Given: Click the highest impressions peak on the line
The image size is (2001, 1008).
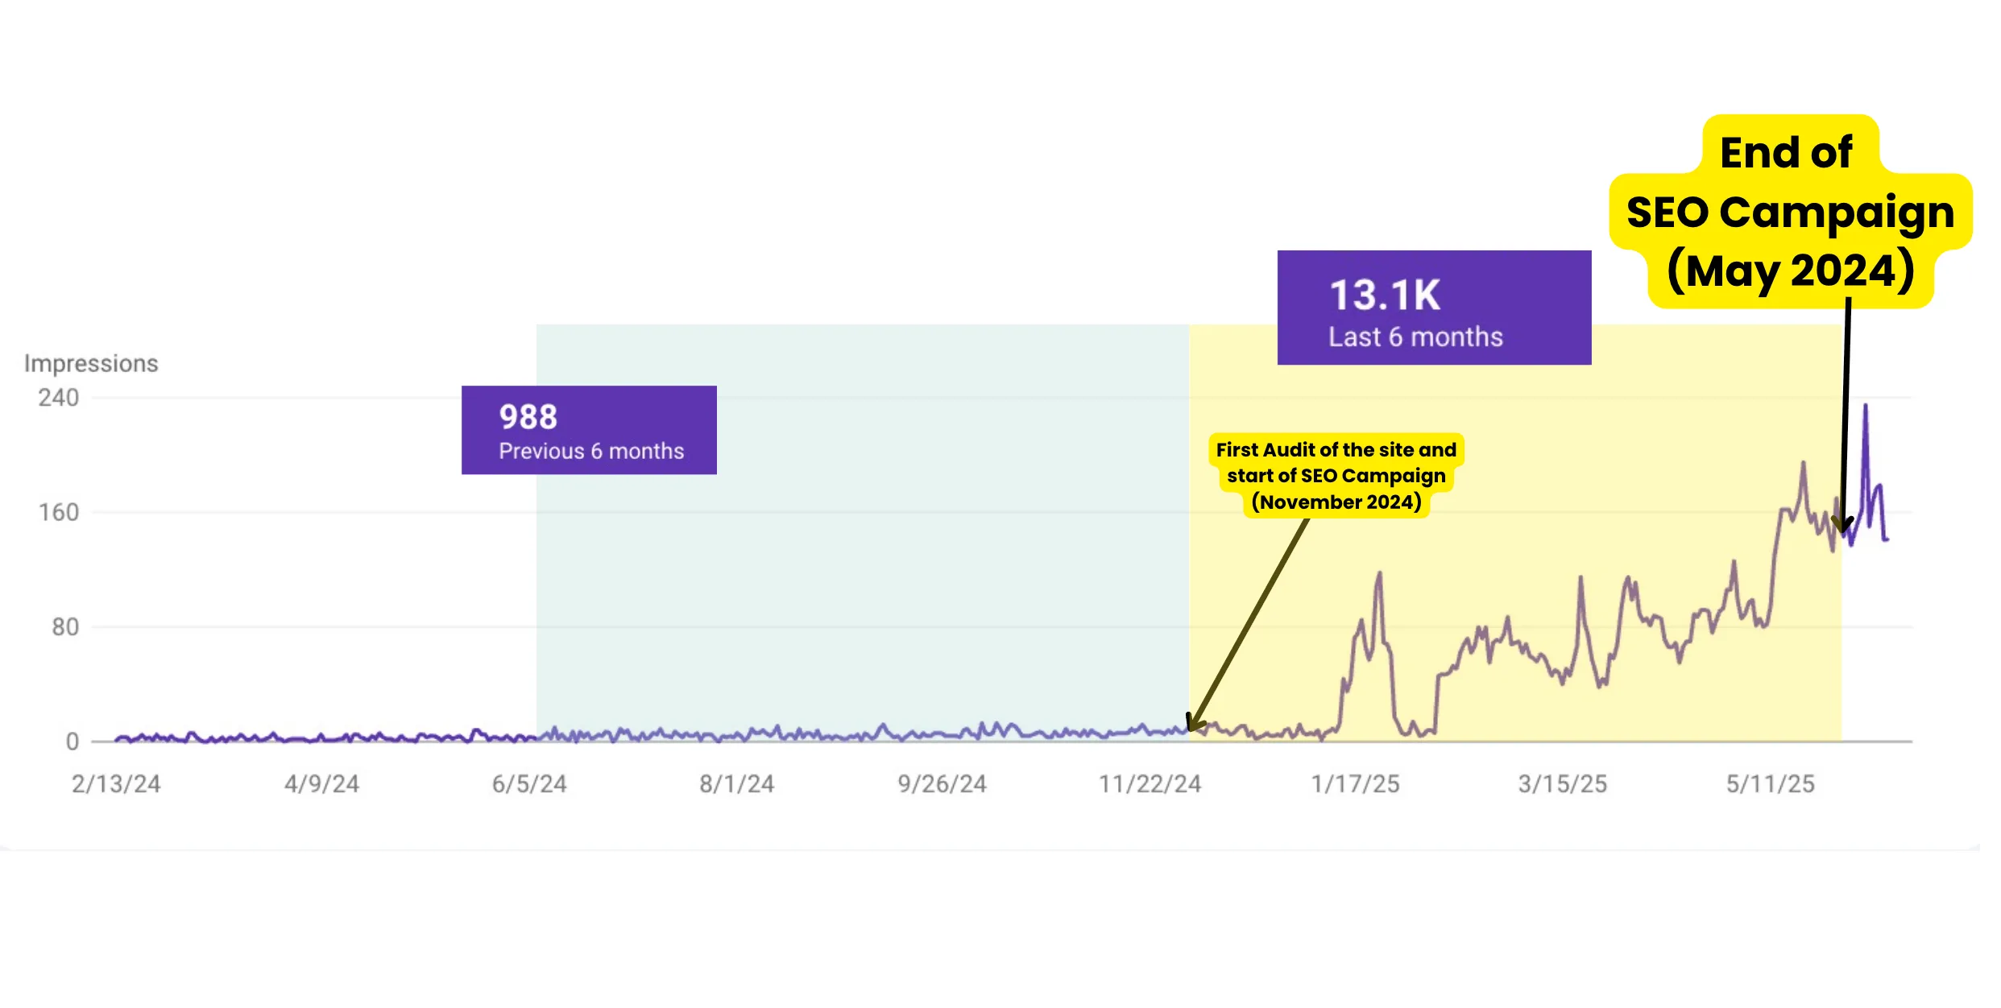Looking at the screenshot, I should coord(1866,407).
